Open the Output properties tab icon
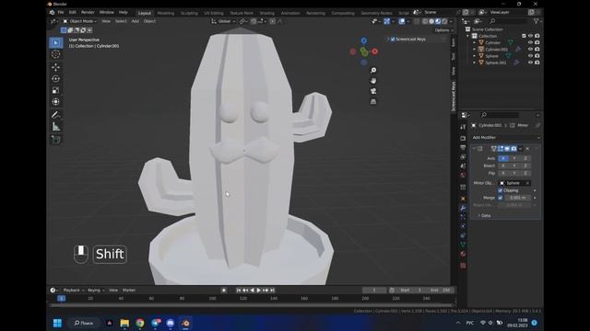Viewport: 590px width, 331px height. coord(463,147)
